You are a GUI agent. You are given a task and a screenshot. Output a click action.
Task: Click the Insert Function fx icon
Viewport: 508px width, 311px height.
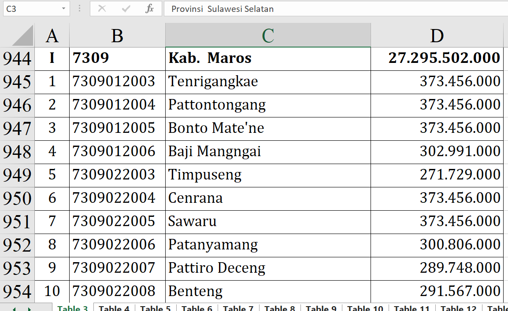coord(149,9)
